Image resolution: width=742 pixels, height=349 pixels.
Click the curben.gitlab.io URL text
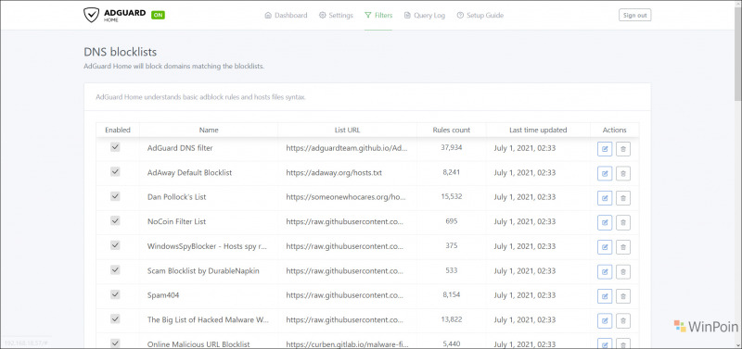(346, 344)
